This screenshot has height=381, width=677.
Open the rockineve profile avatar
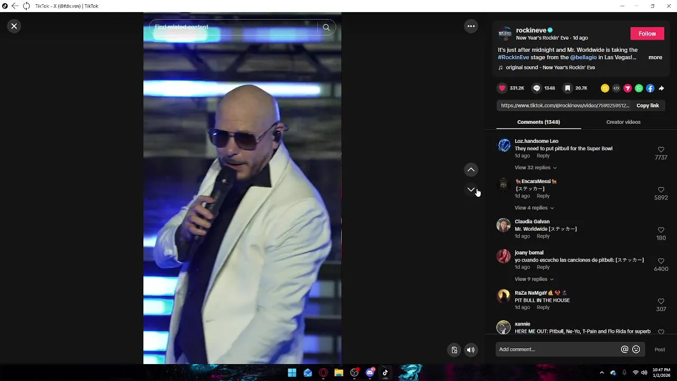pyautogui.click(x=505, y=33)
